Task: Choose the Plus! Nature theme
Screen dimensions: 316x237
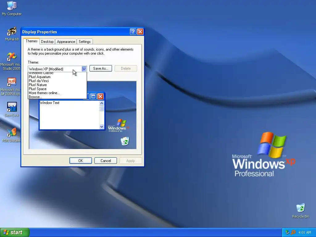Action: pos(57,85)
